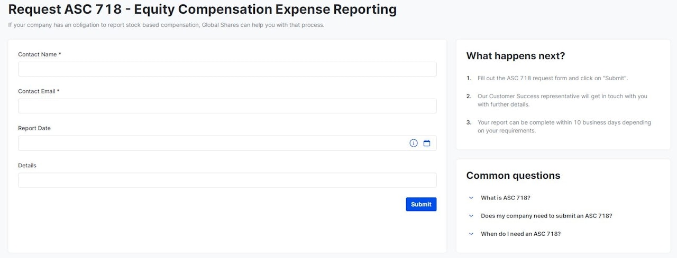Click the Details text input
Image resolution: width=677 pixels, height=258 pixels.
(x=227, y=180)
